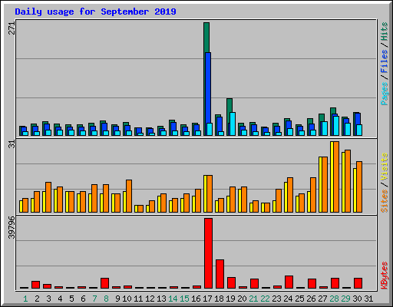Click the 39796 KBytes axis value
393x307 pixels.
(12, 227)
